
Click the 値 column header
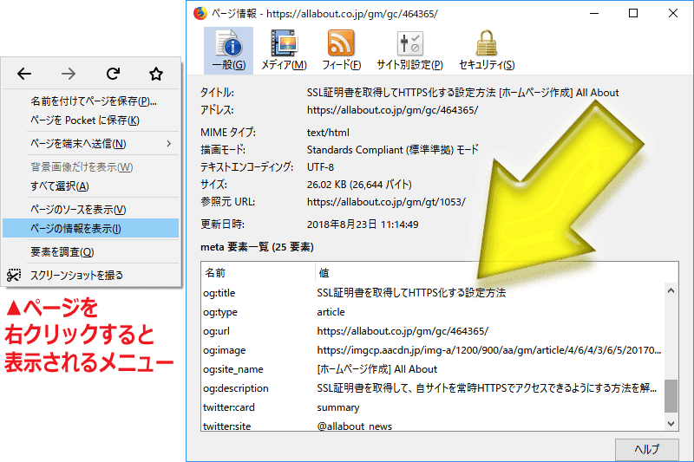click(x=496, y=273)
